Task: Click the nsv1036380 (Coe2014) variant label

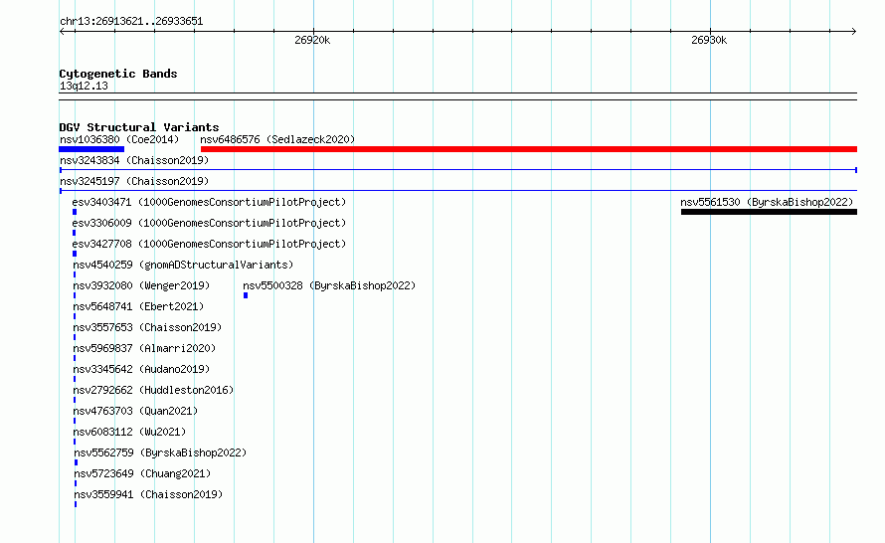Action: [119, 139]
